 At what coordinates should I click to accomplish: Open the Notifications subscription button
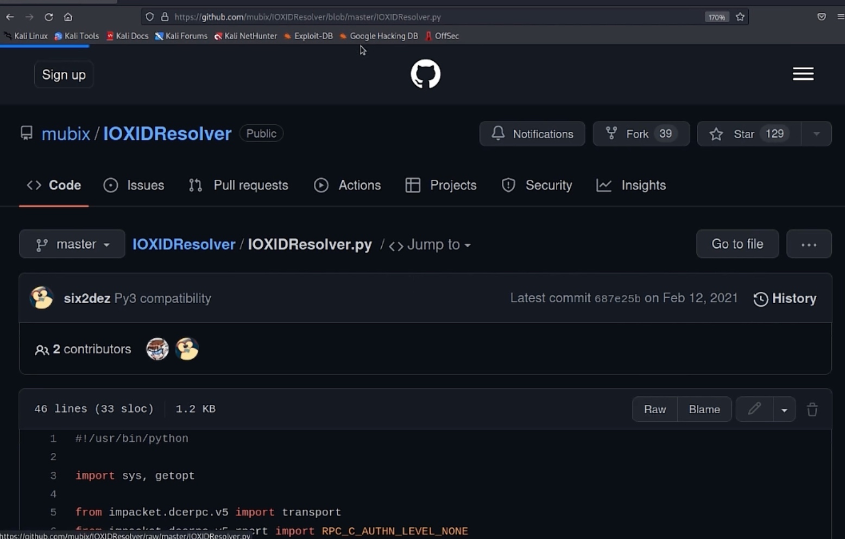(532, 134)
